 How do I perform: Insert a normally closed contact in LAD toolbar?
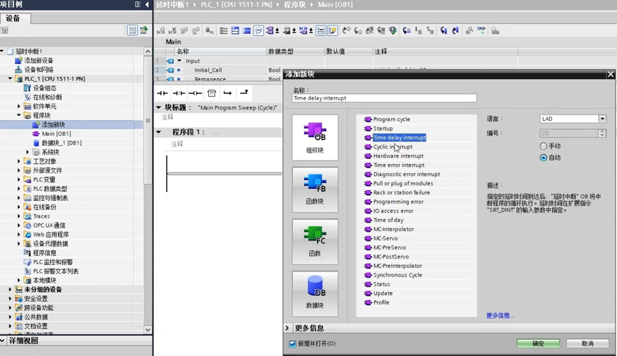click(x=178, y=93)
